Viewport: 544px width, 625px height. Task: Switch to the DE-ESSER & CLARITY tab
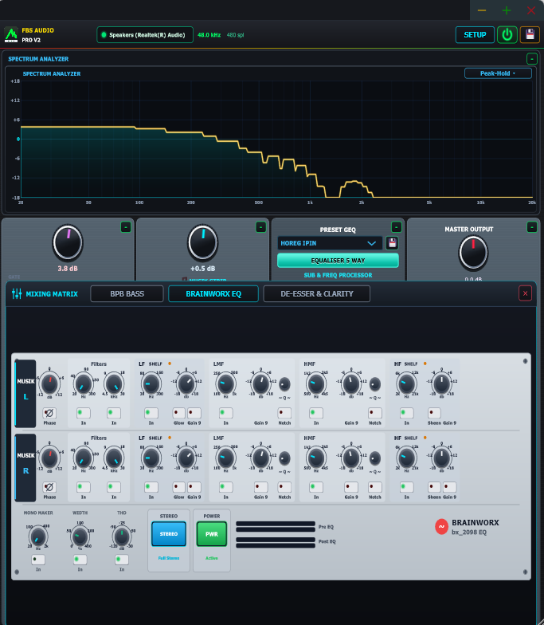click(x=317, y=293)
